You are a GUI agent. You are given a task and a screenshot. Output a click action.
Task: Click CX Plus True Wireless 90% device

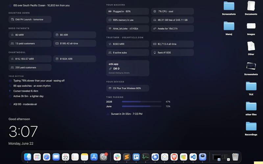tap(128, 88)
